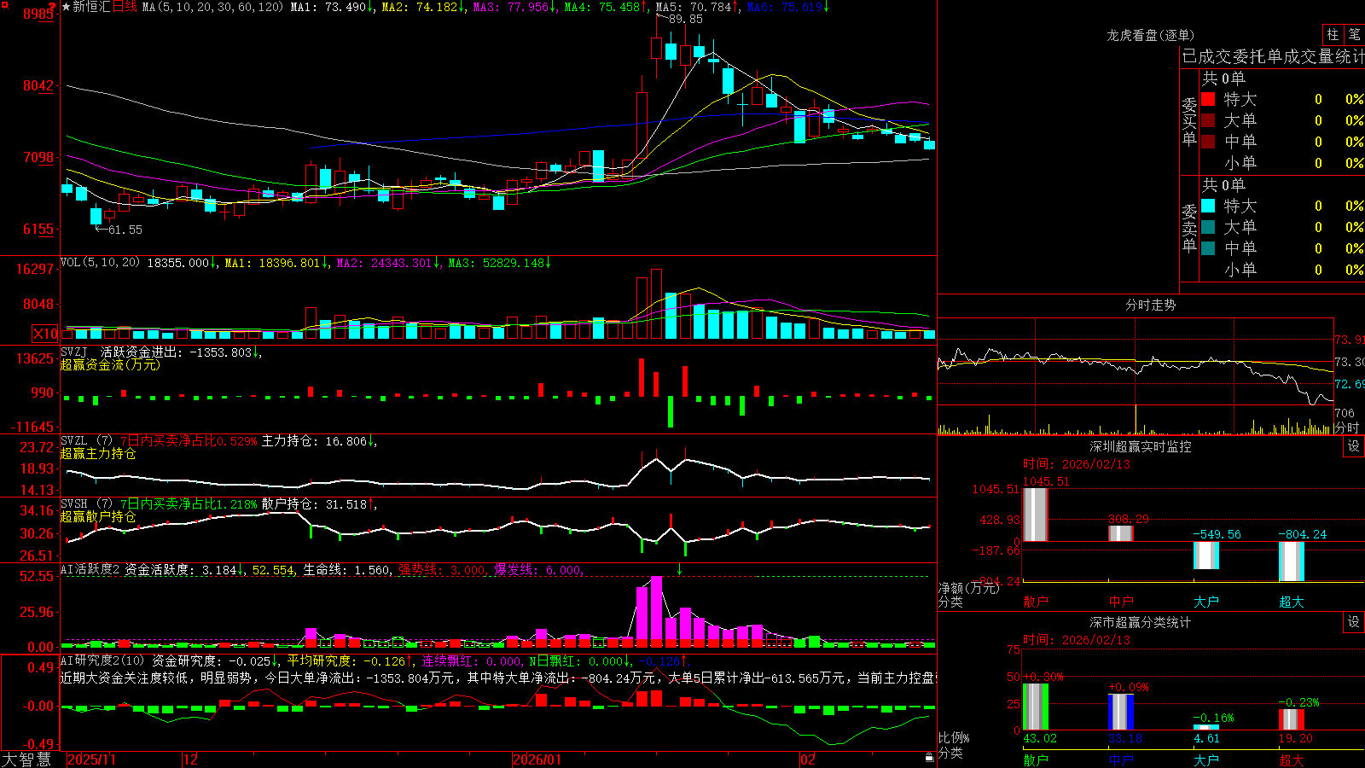Click the 大户 net-amount bar showing -549.56
Screen dimensions: 1365x768
(1205, 556)
